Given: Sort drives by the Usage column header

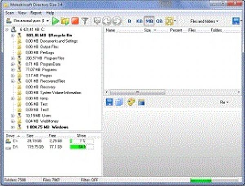Looking at the screenshot, I should click(x=81, y=135).
